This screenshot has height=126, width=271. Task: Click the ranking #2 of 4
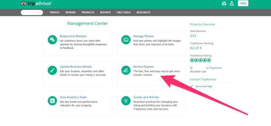(x=195, y=48)
